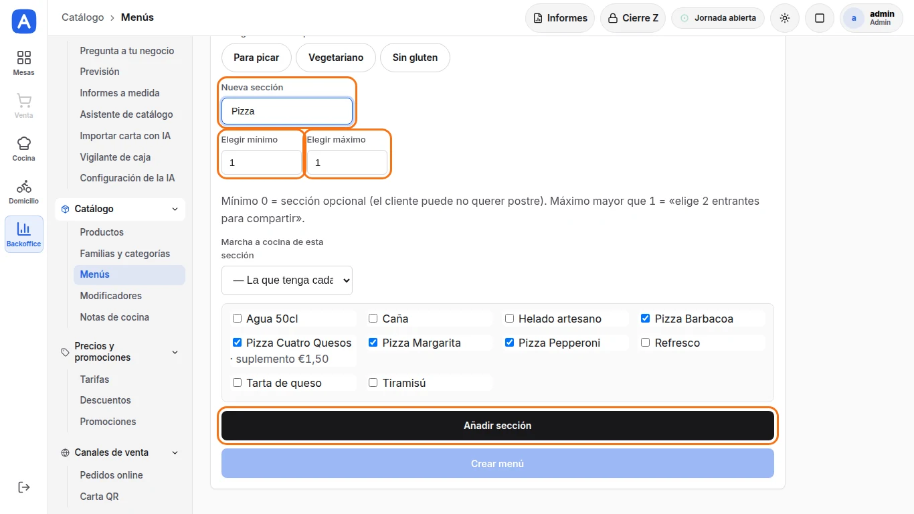
Task: Click the Cierre Z button
Action: click(633, 18)
